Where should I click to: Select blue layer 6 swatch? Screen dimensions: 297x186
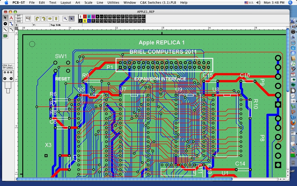click(89, 21)
